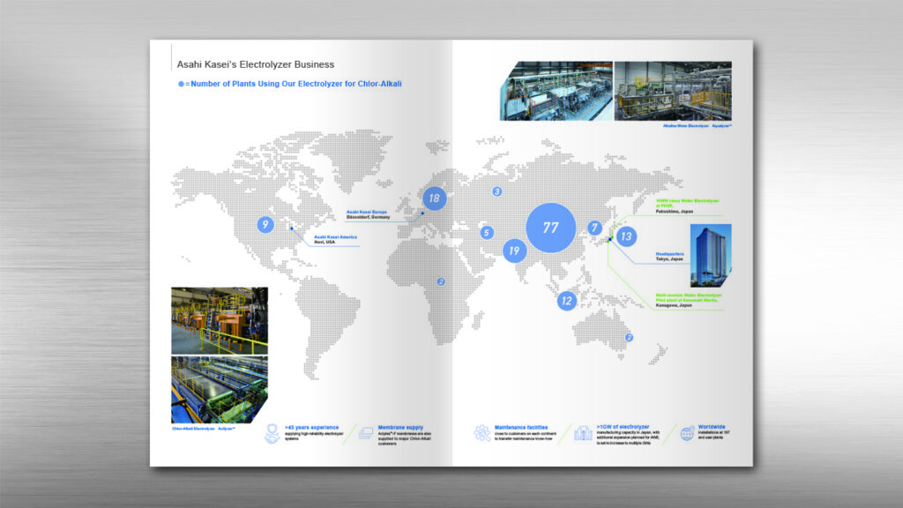Select the 19 bubble on the map
The width and height of the screenshot is (903, 508).
tap(514, 251)
